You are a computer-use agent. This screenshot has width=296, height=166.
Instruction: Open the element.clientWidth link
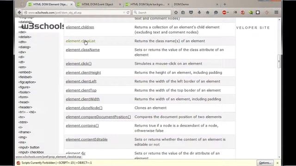click(83, 99)
